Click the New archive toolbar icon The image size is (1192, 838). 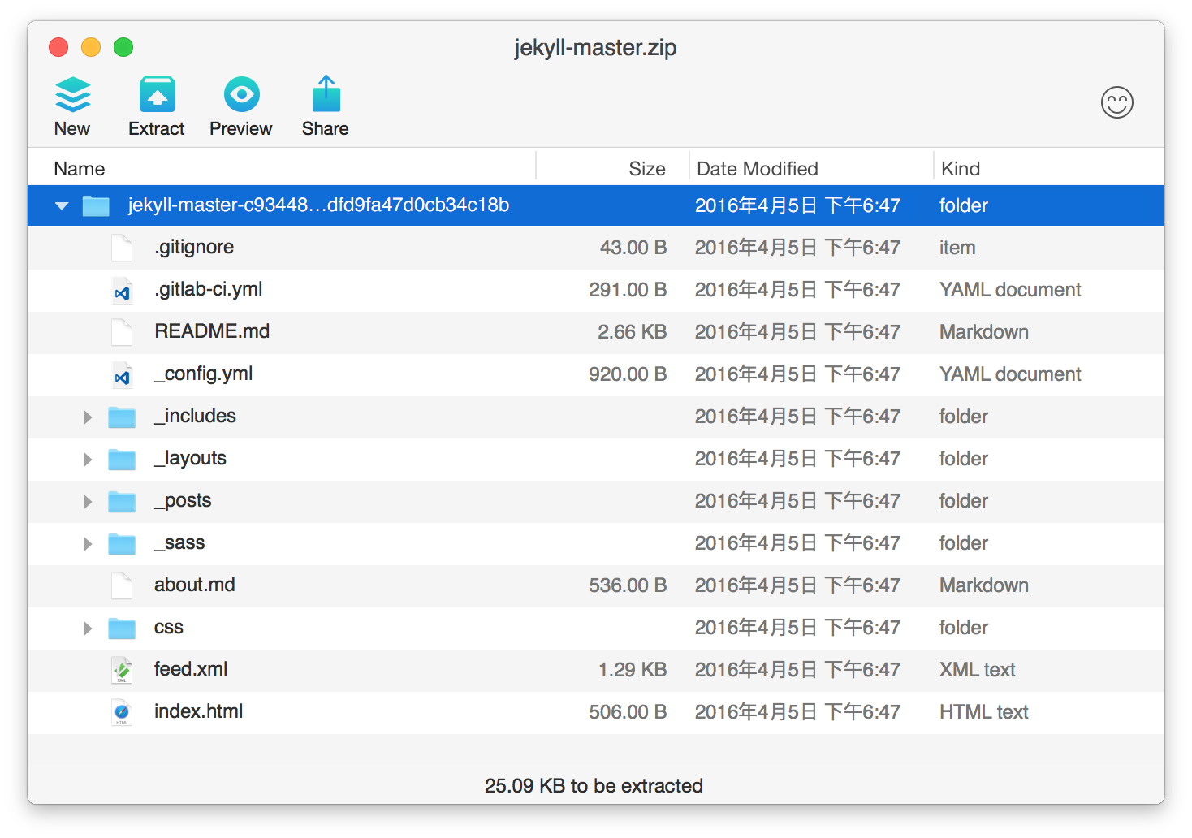[x=72, y=96]
